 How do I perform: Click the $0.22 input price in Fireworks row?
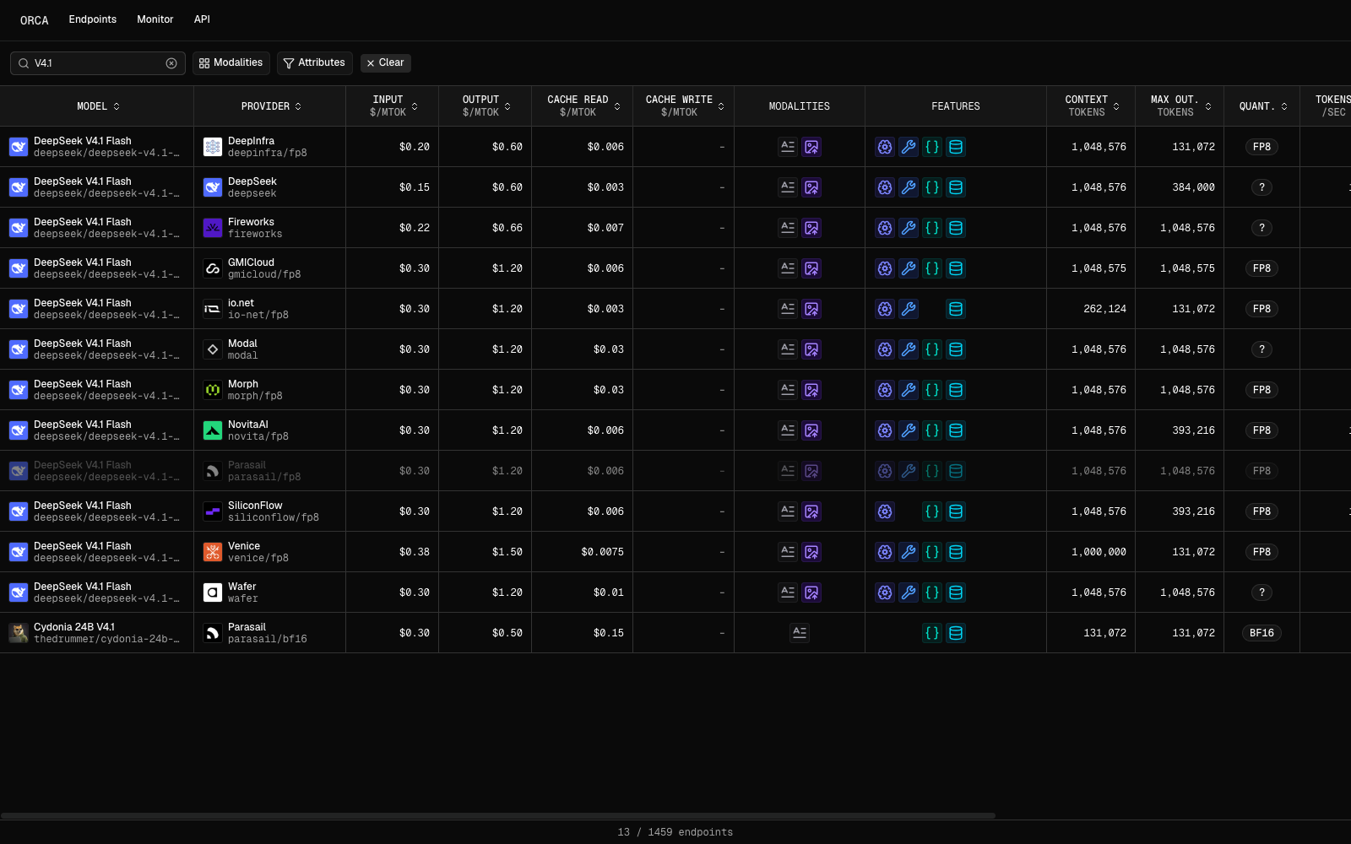415,228
